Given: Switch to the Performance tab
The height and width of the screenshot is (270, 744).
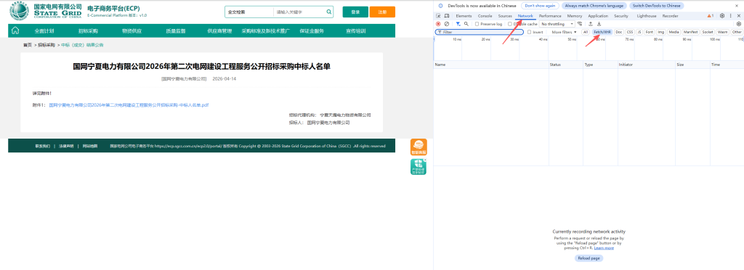Looking at the screenshot, I should coord(550,16).
